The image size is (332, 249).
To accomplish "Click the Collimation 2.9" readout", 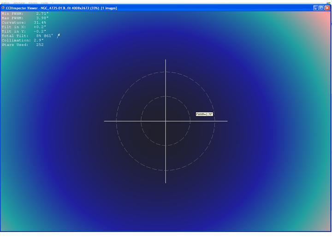I will pos(23,40).
